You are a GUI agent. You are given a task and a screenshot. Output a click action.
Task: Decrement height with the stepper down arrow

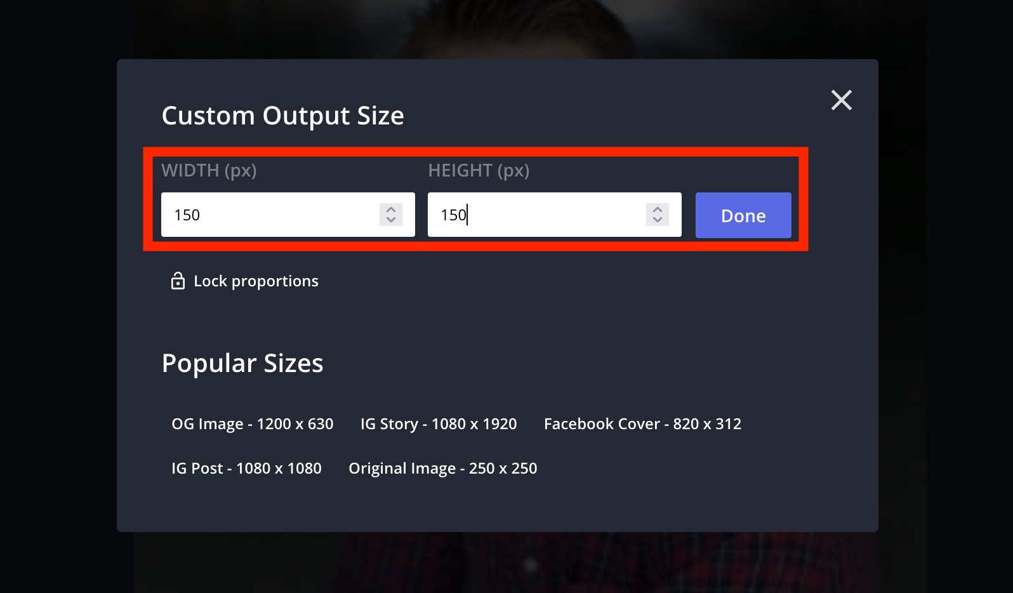tap(658, 220)
